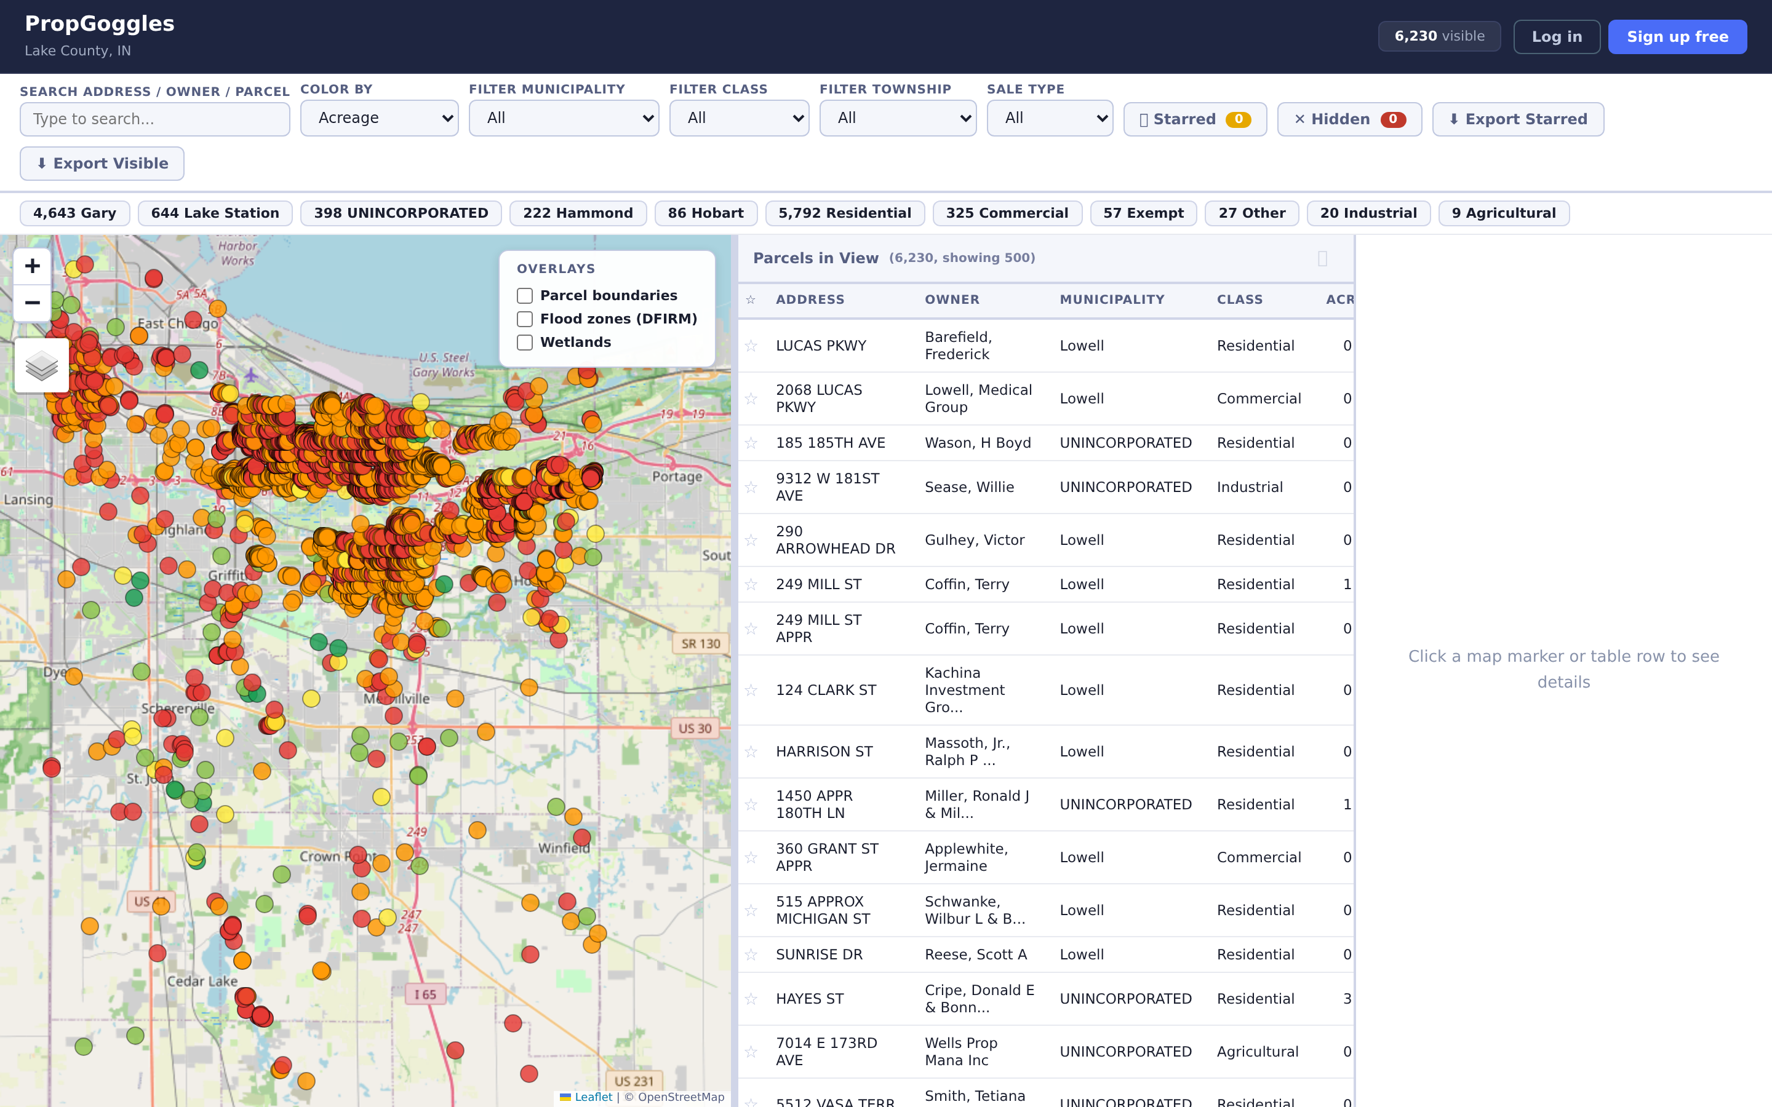Click the PropGoggles logo title
This screenshot has height=1107, width=1772.
tap(100, 23)
